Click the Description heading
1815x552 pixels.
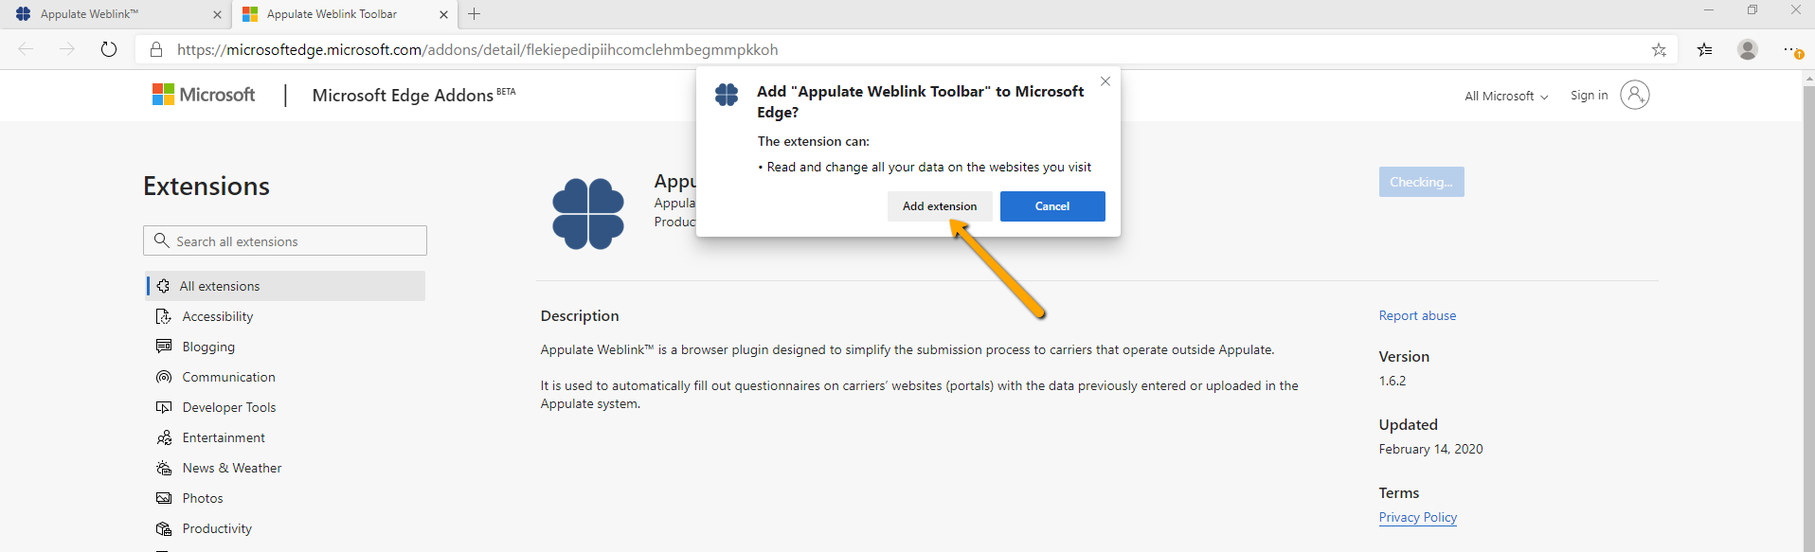point(580,316)
